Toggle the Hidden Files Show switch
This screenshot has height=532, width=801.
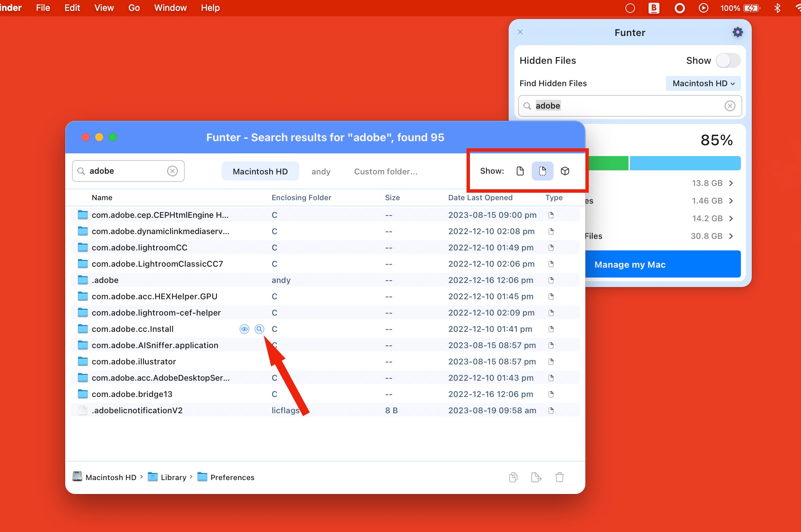click(x=728, y=61)
